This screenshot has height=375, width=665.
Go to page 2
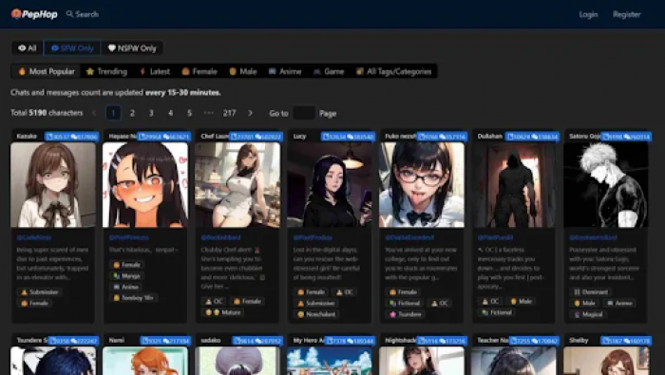pyautogui.click(x=132, y=113)
